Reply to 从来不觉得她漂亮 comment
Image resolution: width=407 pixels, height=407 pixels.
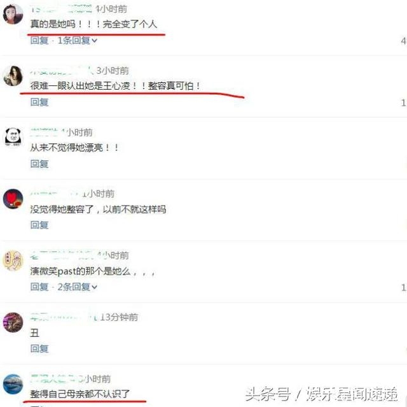[39, 164]
